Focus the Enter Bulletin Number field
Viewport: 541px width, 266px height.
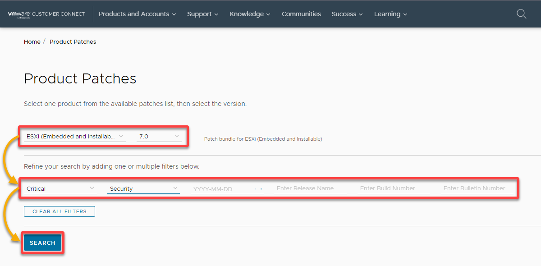(x=477, y=188)
